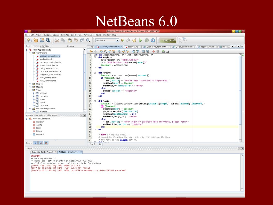Click the Open Project folder icon
Viewport: 273px width, 205px height.
42,40
